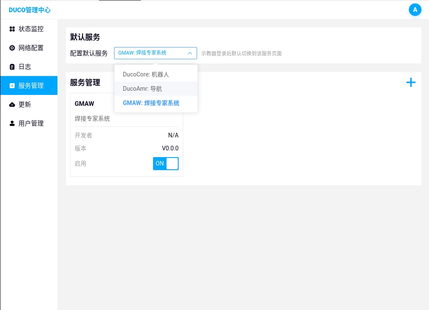Collapse the default service dropdown arrow
This screenshot has width=429, height=310.
[190, 53]
